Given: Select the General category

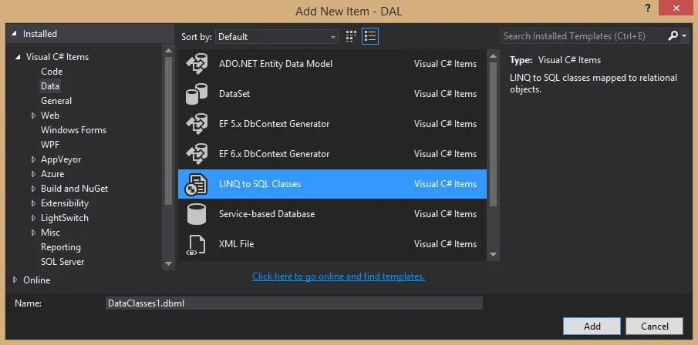Looking at the screenshot, I should [56, 101].
